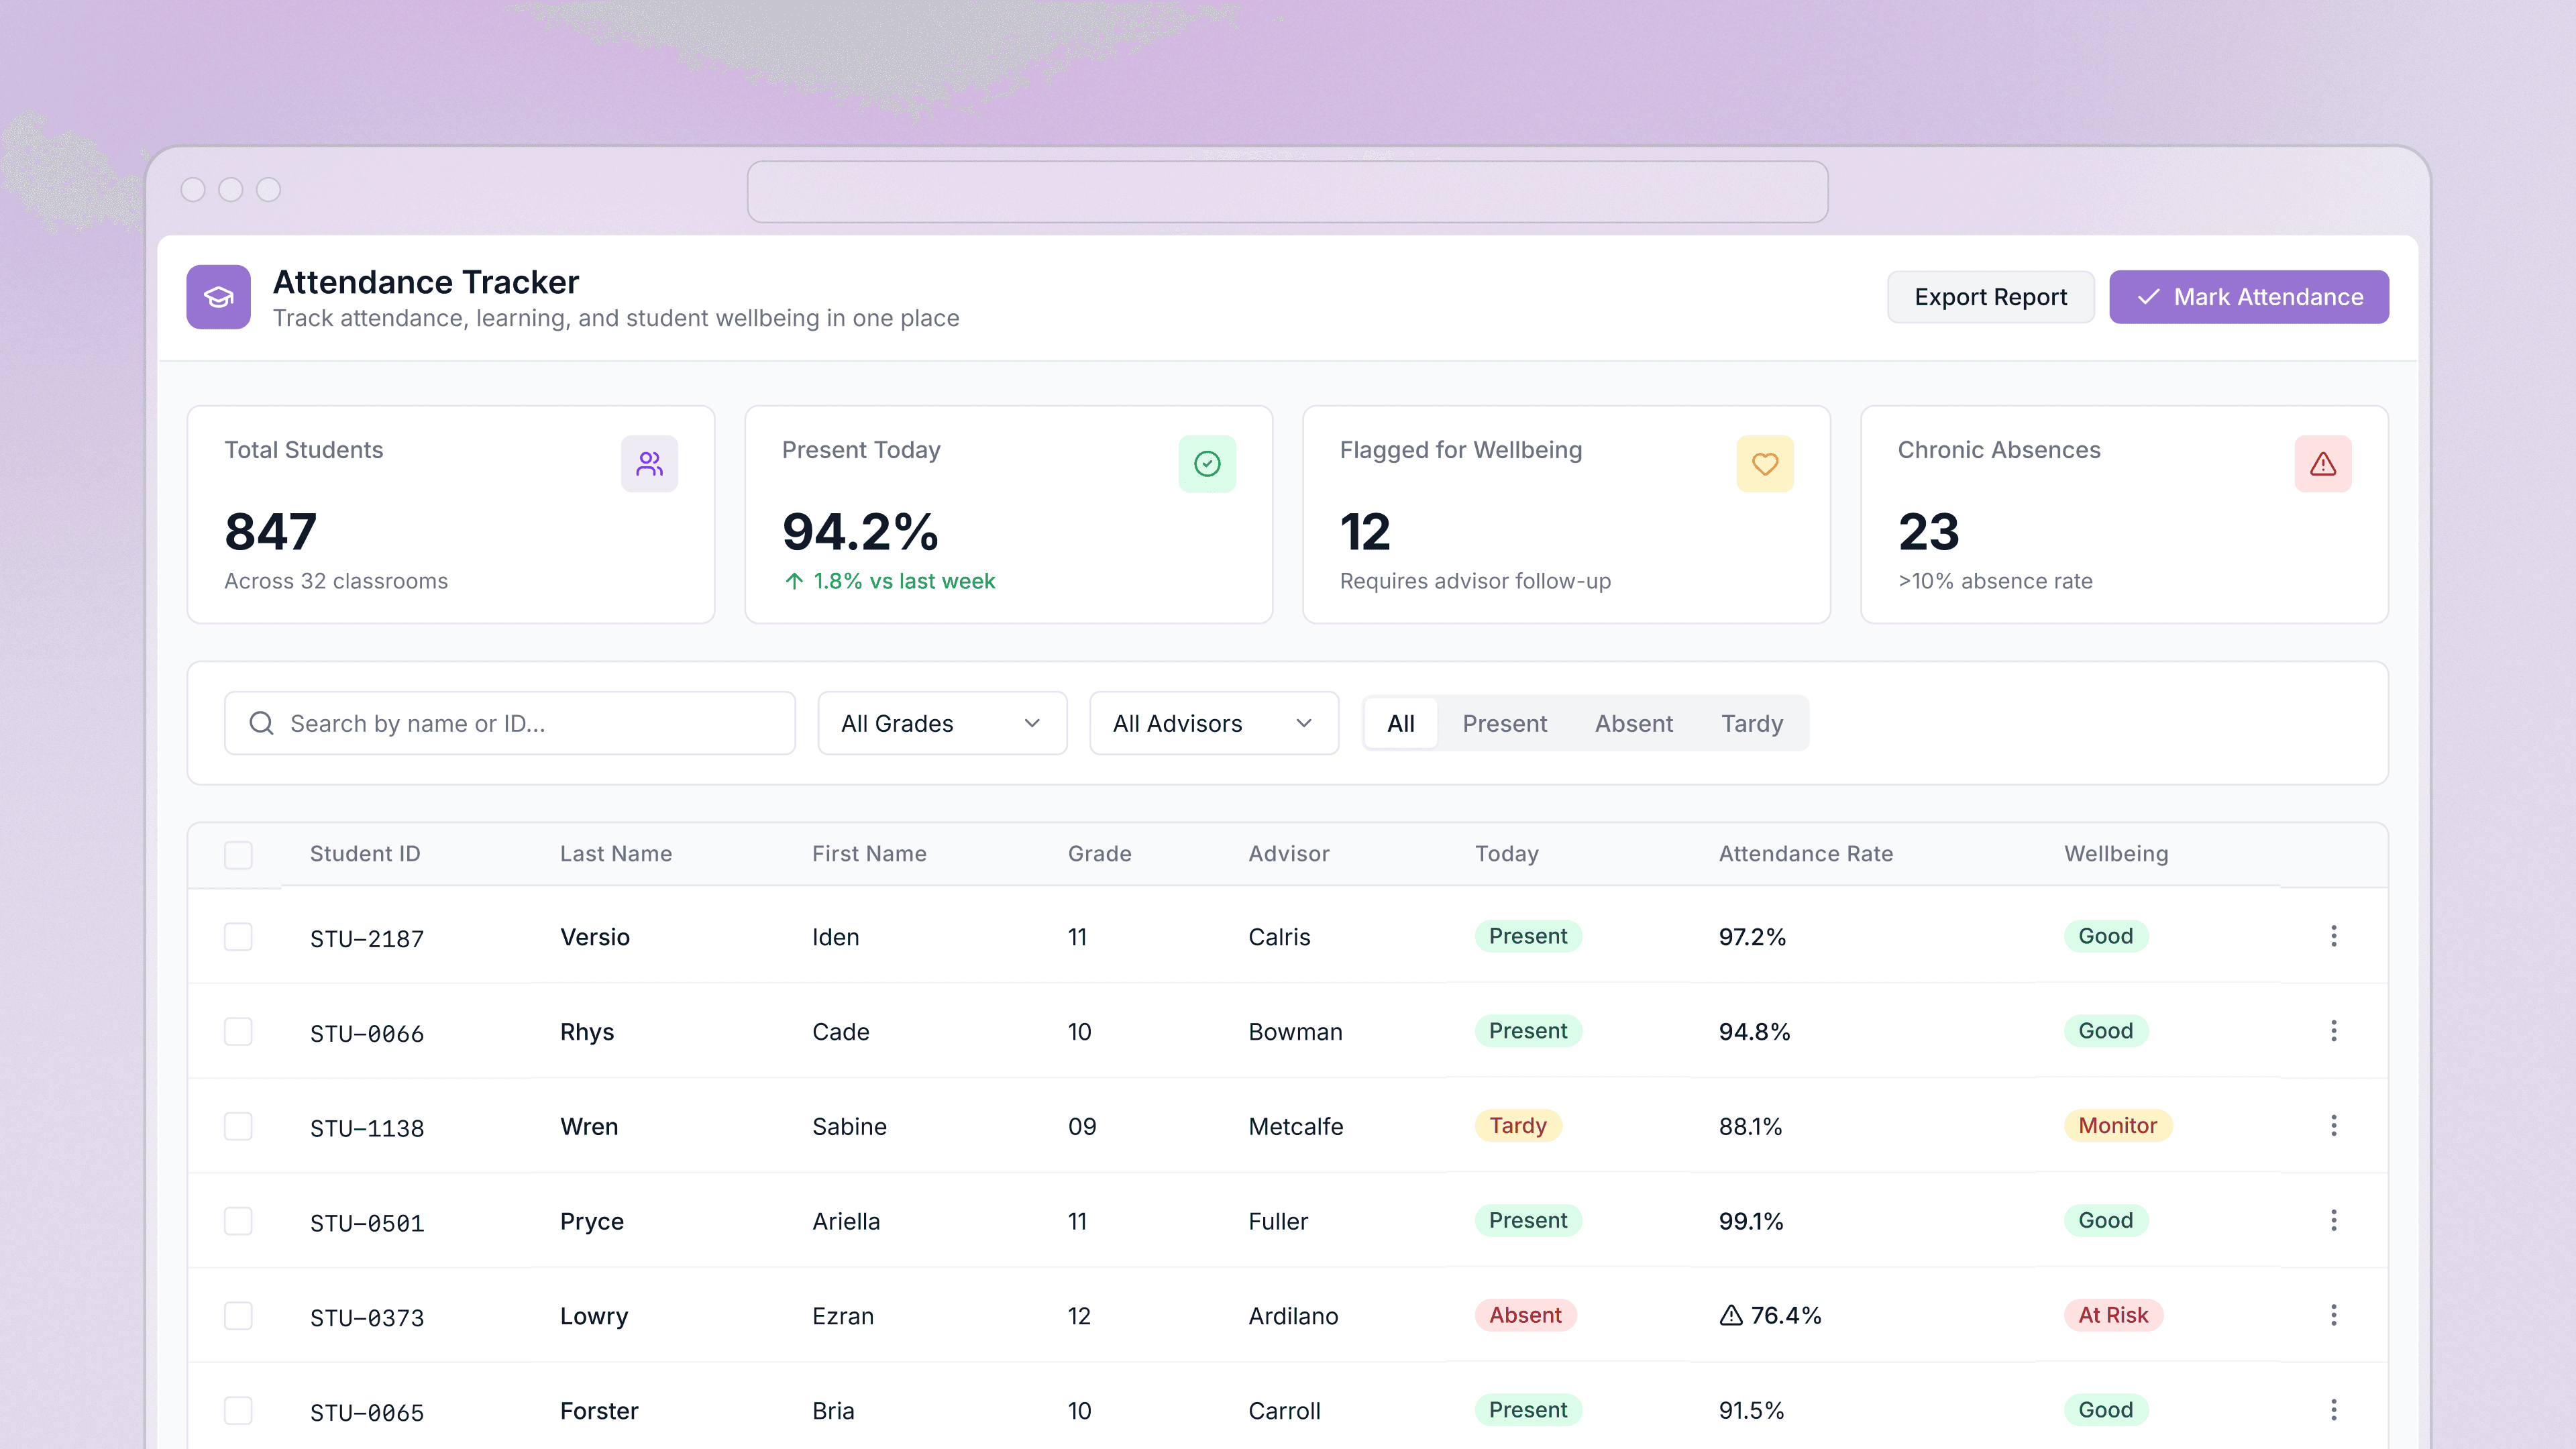Click the Monitor wellbeing badge
Image resolution: width=2576 pixels, height=1449 pixels.
click(2117, 1126)
